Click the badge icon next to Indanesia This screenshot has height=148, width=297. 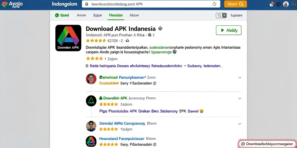pyautogui.click(x=160, y=28)
